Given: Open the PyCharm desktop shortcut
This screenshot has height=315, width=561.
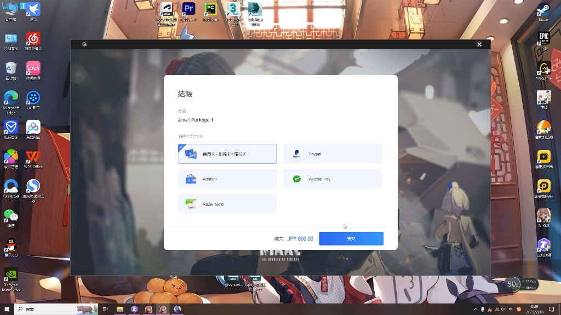Looking at the screenshot, I should pyautogui.click(x=210, y=10).
